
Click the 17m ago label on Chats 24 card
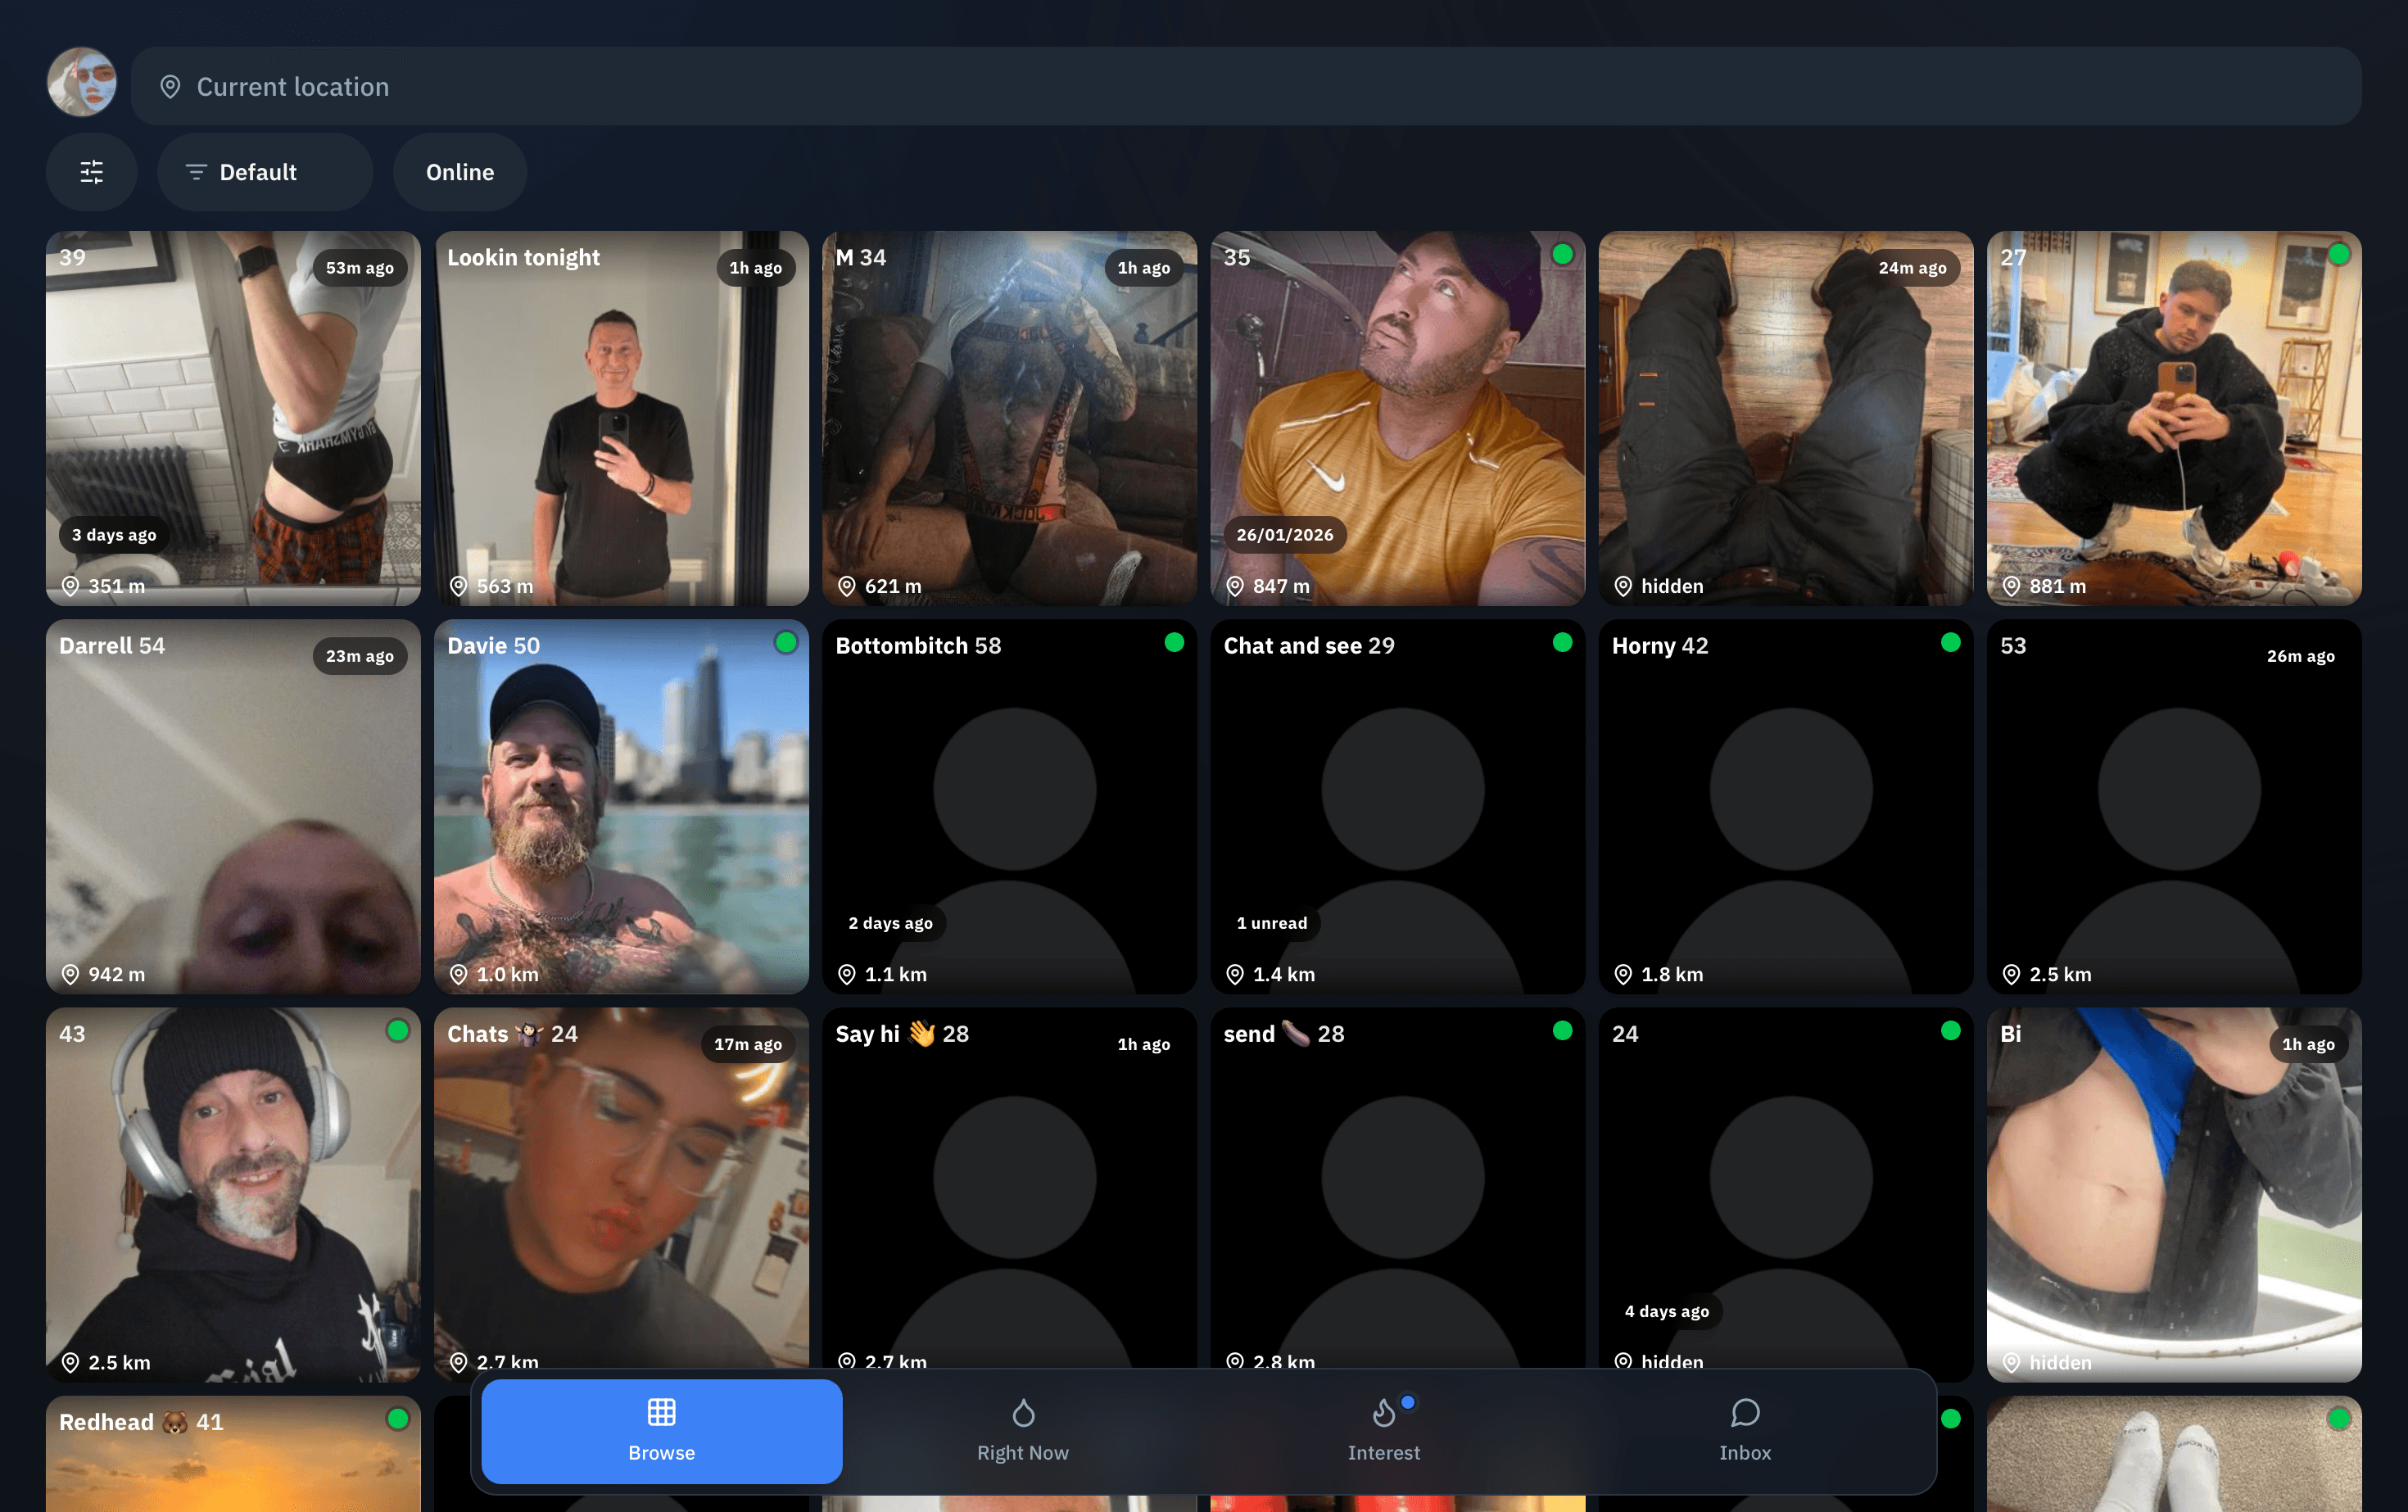(748, 1044)
